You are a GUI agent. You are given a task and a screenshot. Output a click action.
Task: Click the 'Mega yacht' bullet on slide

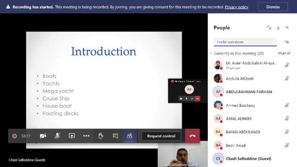pos(58,91)
